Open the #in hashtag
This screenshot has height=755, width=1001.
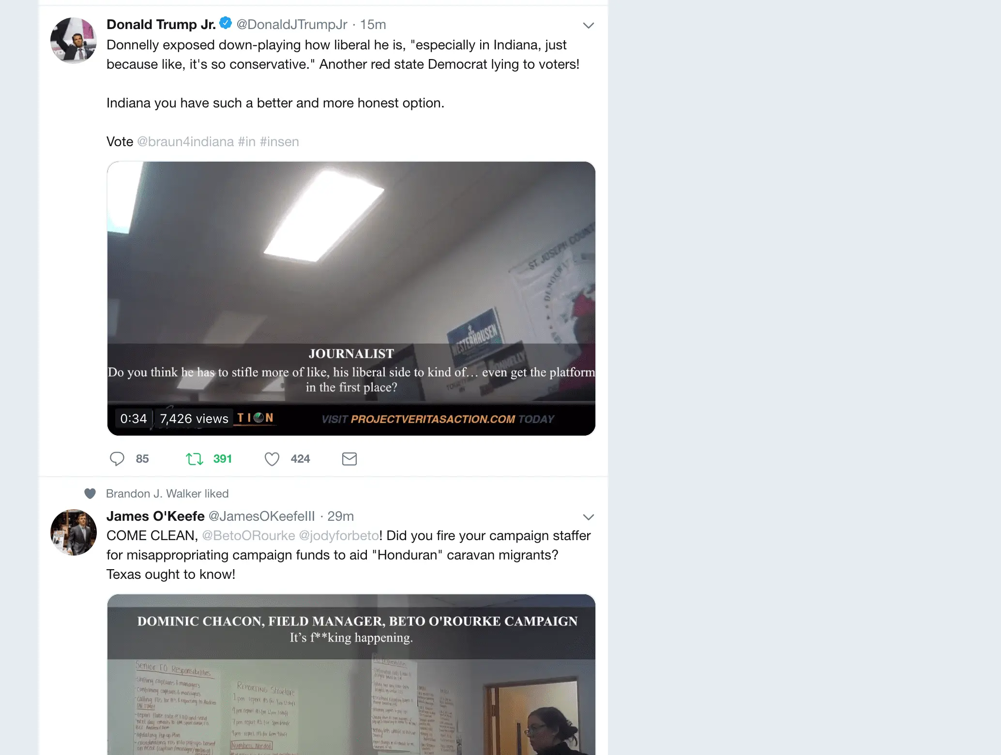pos(247,141)
